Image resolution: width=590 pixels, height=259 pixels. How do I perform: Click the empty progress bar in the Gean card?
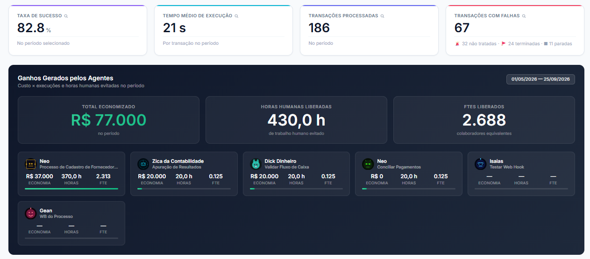71,238
